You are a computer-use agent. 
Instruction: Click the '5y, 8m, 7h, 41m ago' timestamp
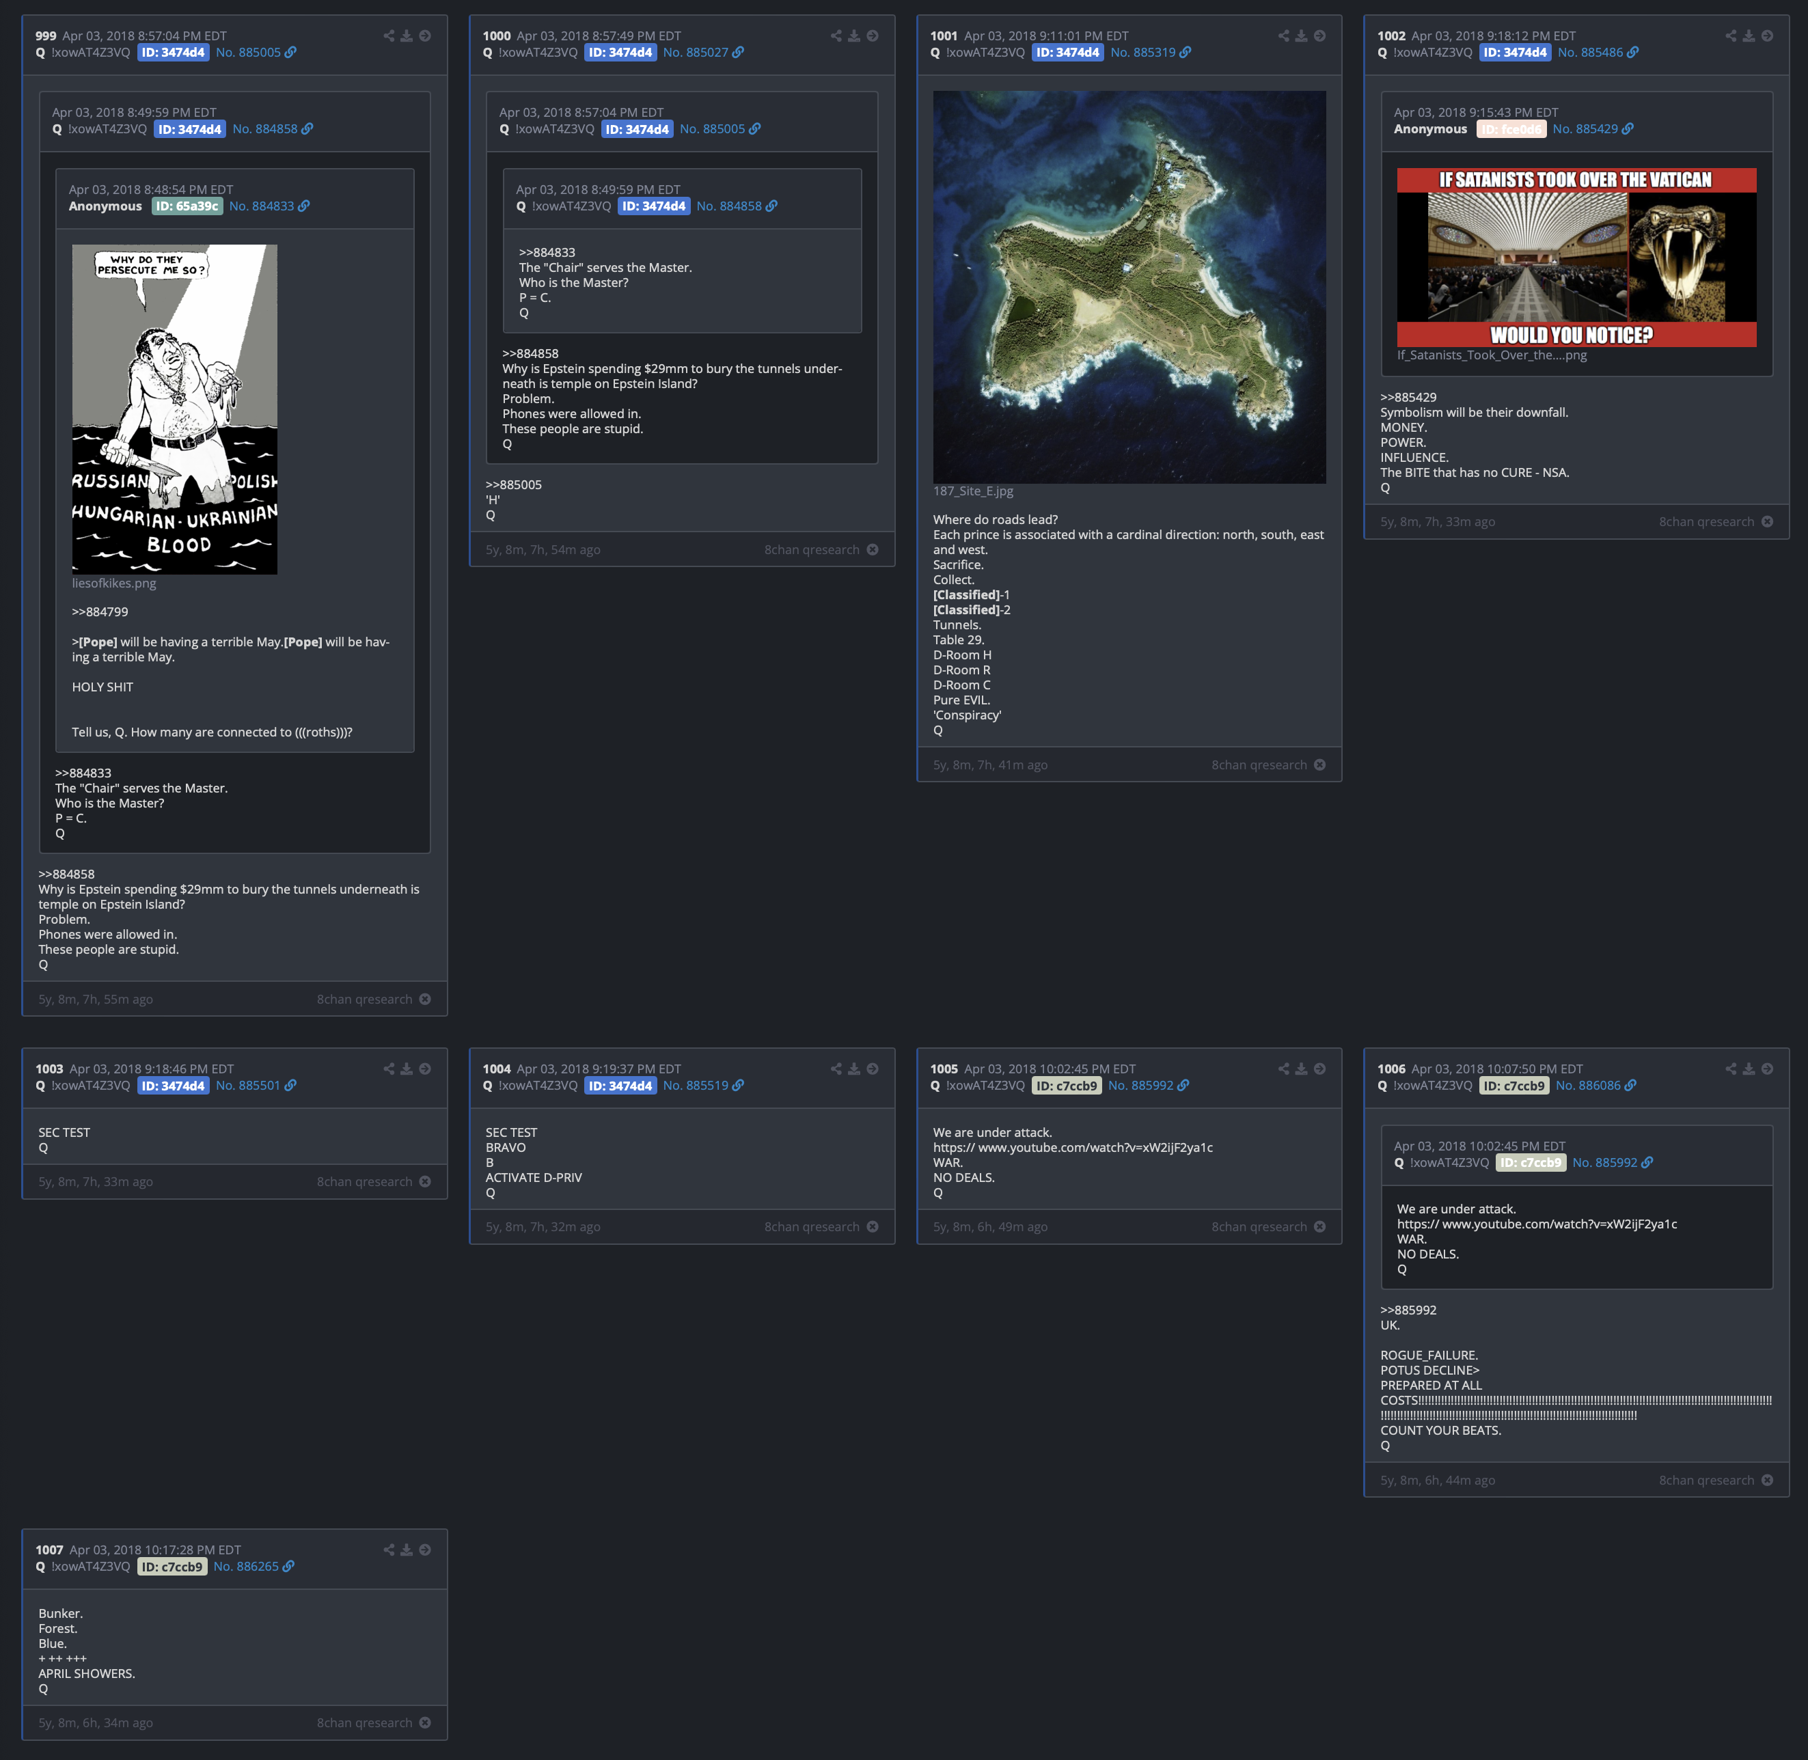(990, 765)
